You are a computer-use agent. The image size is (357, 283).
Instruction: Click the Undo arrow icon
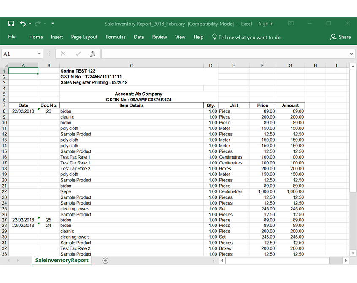23,24
